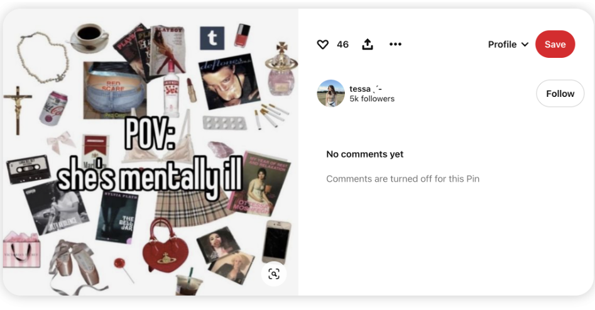Screen dimensions: 595x310
Task: View the 5k followers text
Action: (x=372, y=99)
